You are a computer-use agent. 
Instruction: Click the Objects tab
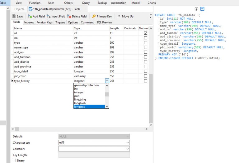click(19, 9)
